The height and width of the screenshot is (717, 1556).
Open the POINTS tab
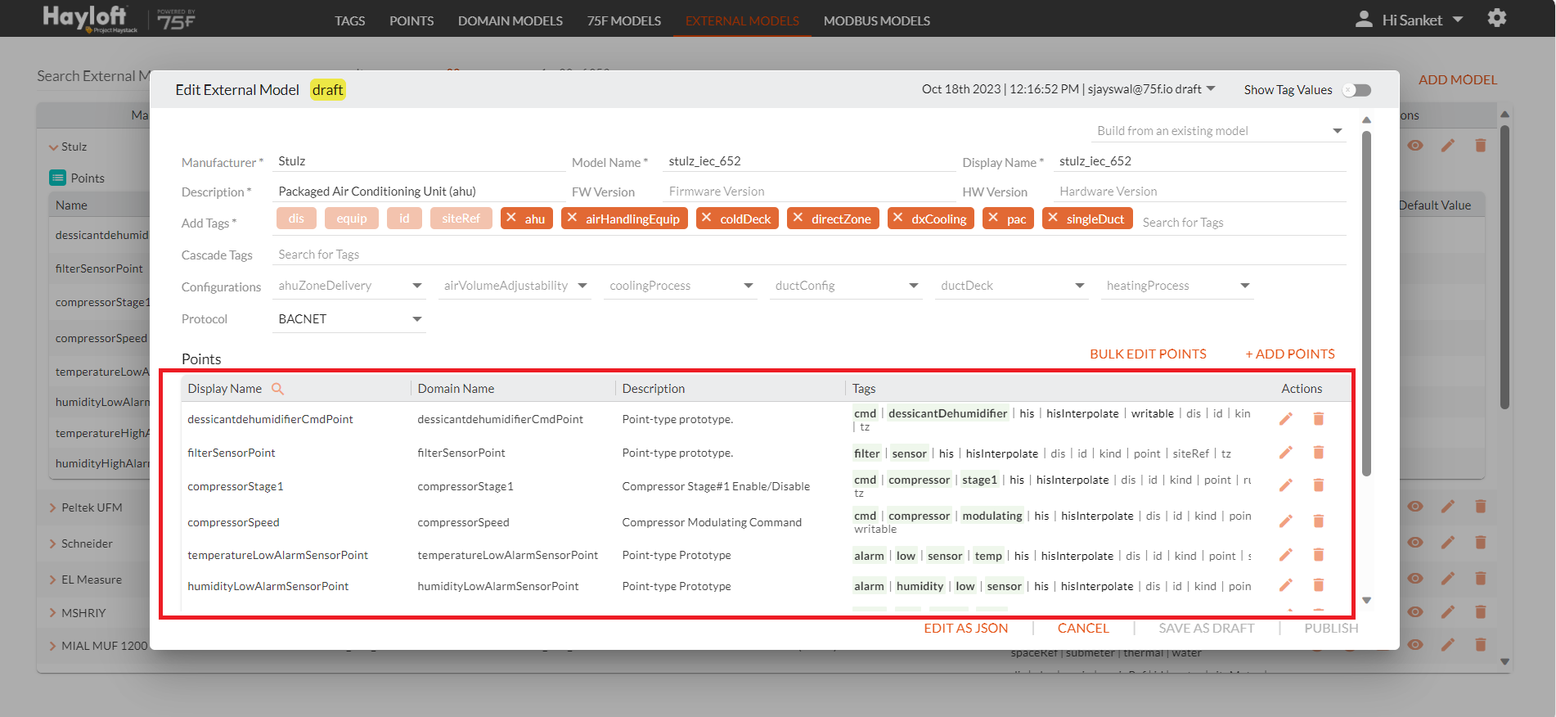coord(411,20)
